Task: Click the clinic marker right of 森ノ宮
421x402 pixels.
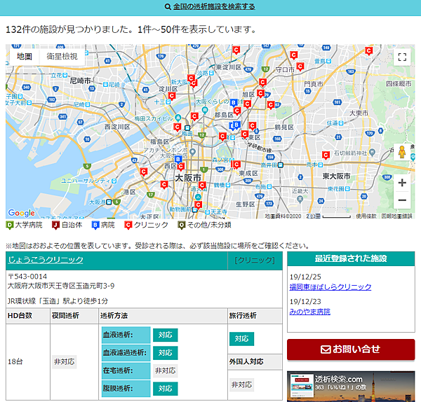Action: [236, 165]
